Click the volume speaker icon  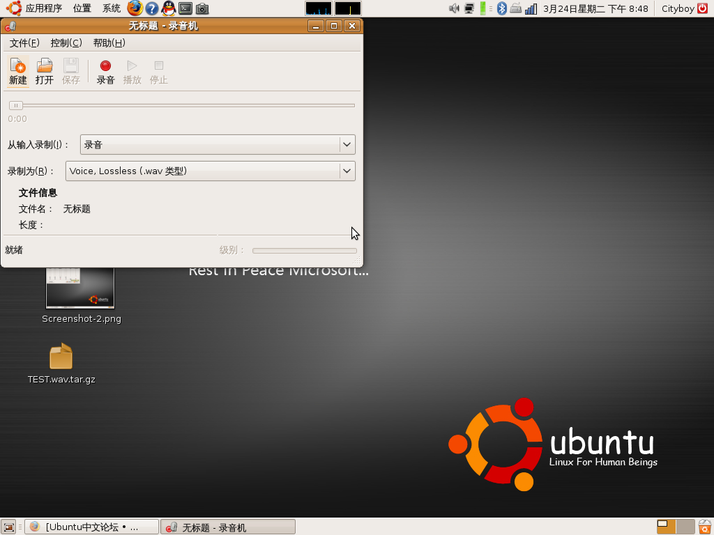point(453,8)
